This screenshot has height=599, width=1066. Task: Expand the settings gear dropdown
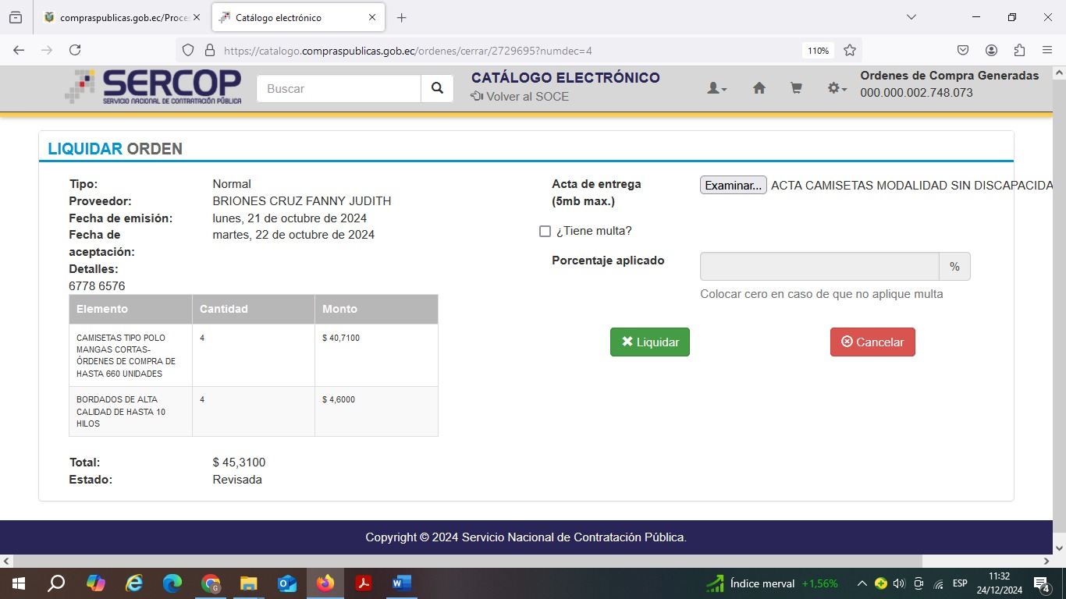[x=837, y=89]
